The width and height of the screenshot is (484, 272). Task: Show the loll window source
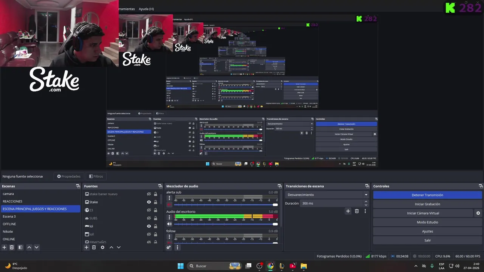pos(149,234)
